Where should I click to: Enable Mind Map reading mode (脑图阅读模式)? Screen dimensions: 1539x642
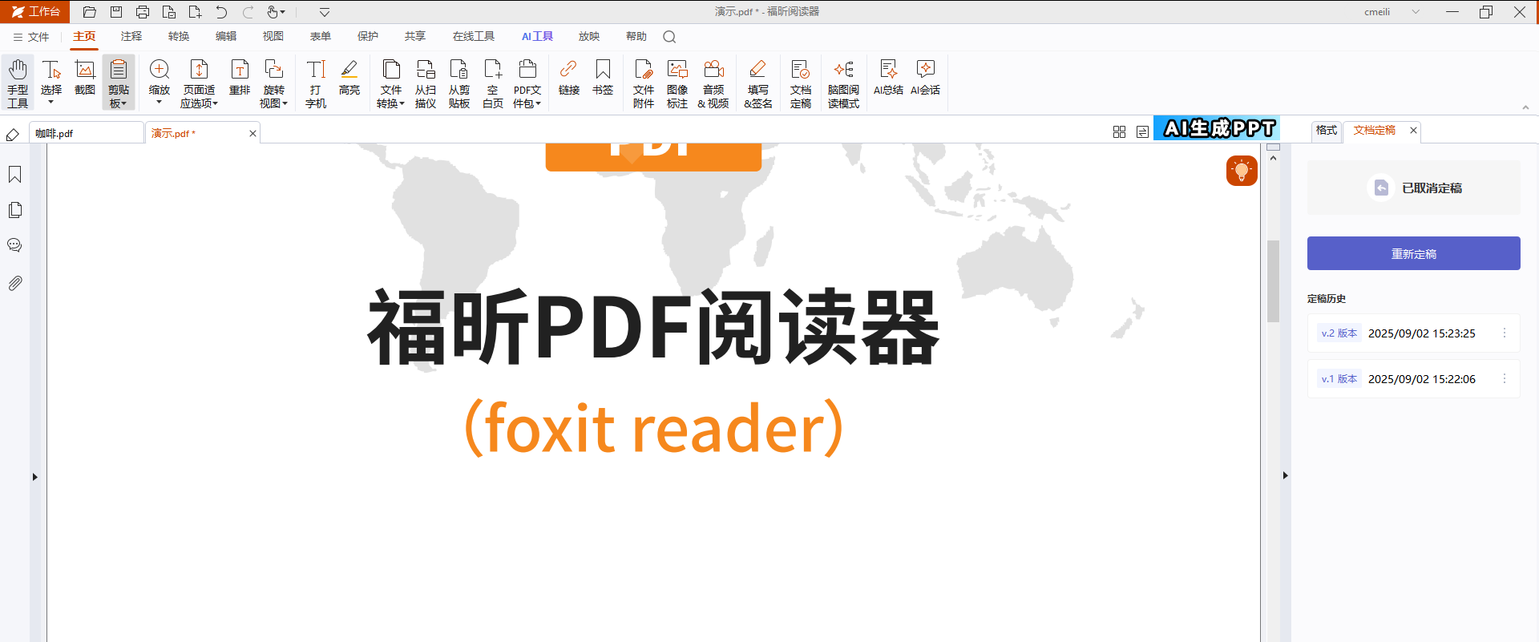(x=843, y=83)
